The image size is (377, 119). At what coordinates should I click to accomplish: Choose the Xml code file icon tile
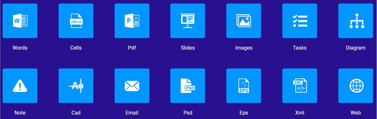[300, 86]
